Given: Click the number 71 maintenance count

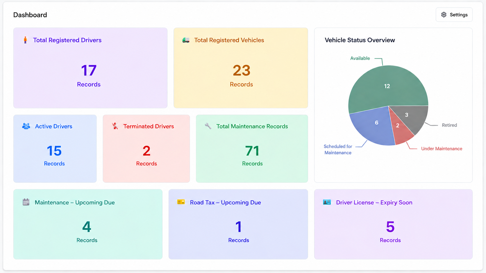Looking at the screenshot, I should coord(252,151).
